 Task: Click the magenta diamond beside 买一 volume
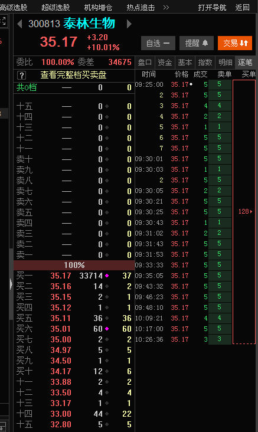click(107, 276)
